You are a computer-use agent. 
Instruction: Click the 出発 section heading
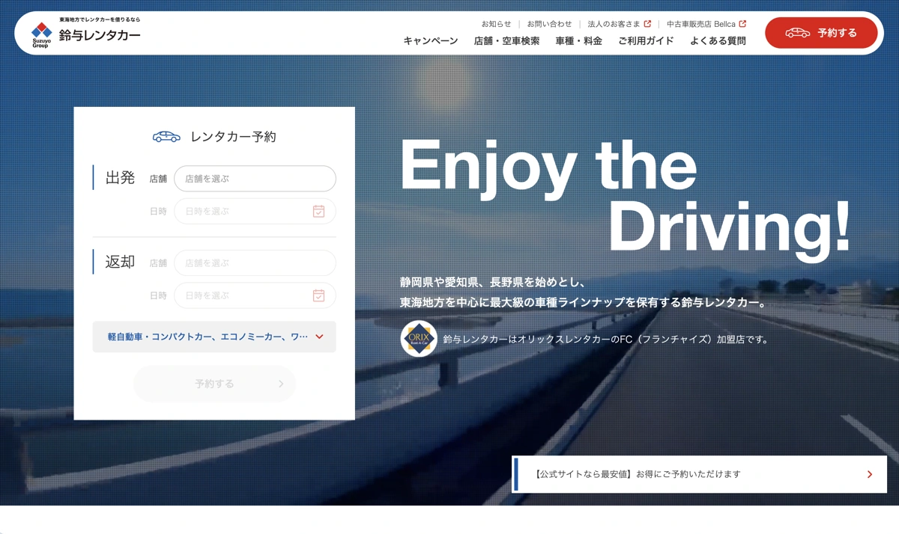[120, 178]
